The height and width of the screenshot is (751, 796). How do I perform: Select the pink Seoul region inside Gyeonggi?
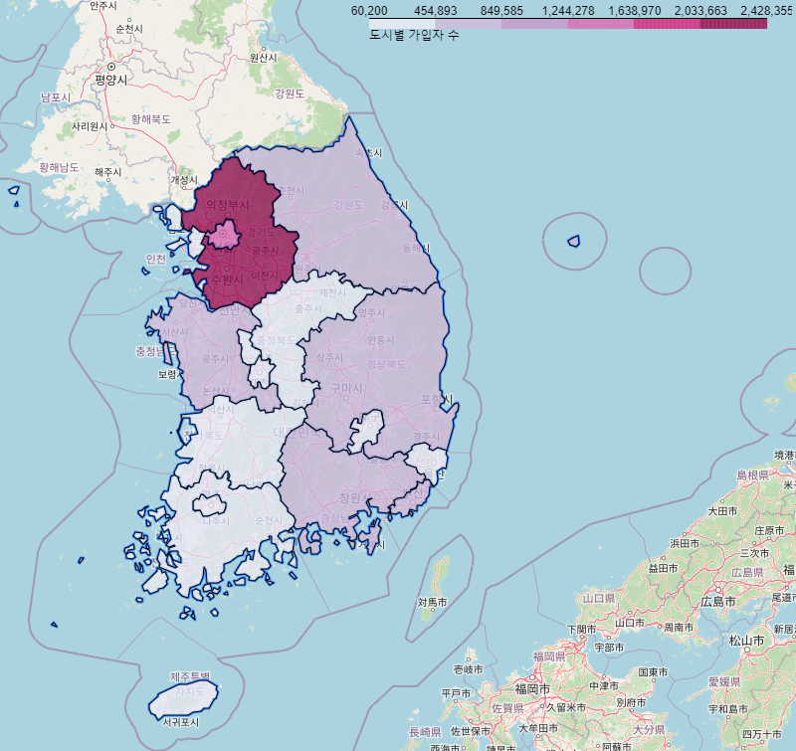(x=223, y=235)
